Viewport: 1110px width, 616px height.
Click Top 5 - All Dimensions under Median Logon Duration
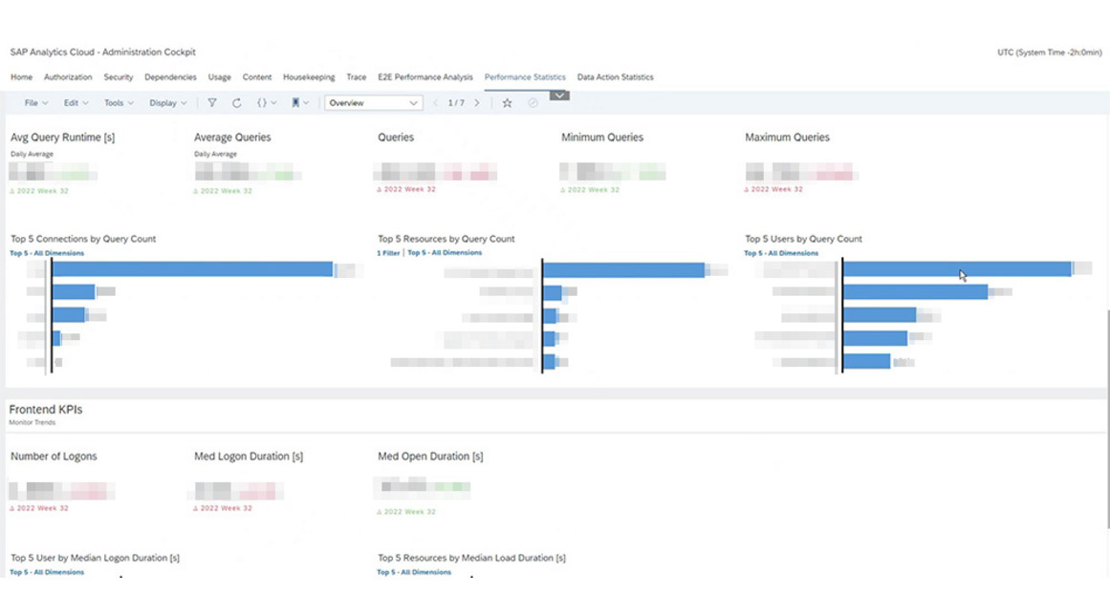(x=47, y=572)
